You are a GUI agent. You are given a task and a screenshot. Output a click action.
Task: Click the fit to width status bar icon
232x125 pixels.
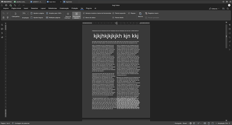212,123
